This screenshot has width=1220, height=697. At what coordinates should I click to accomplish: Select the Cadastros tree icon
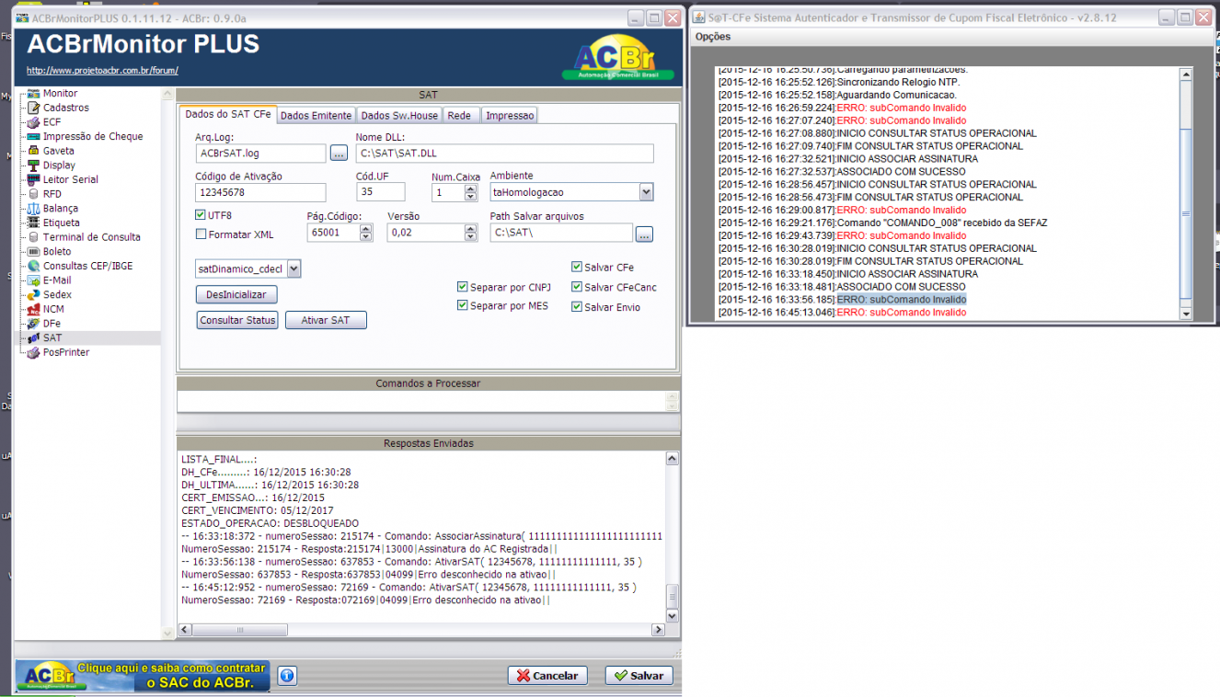[x=34, y=108]
